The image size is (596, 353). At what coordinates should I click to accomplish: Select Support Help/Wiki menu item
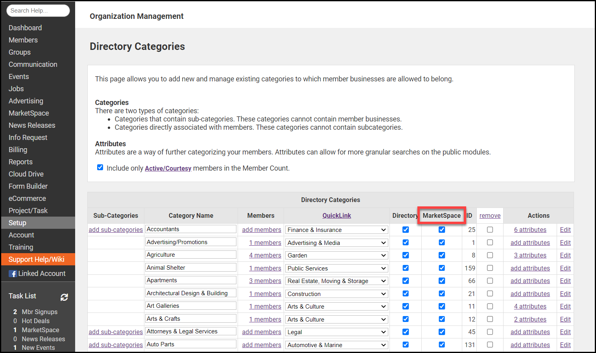tap(37, 259)
